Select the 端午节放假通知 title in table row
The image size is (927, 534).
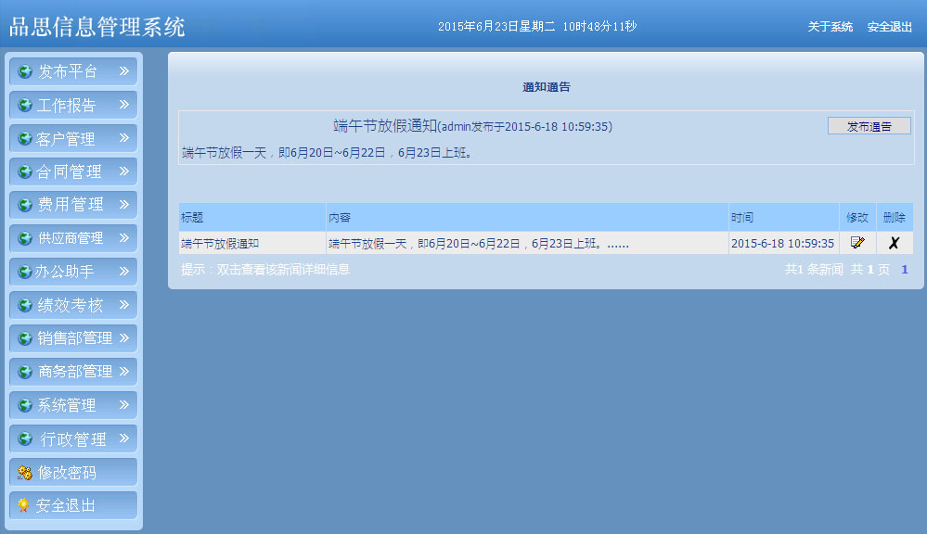220,244
